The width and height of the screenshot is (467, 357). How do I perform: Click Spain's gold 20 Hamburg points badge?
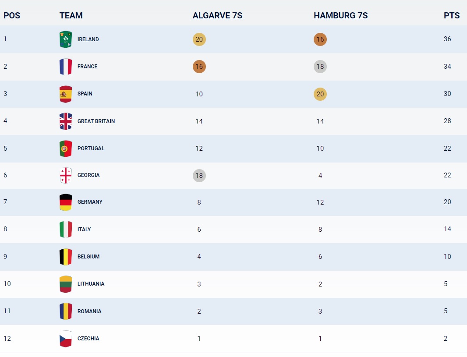(320, 94)
